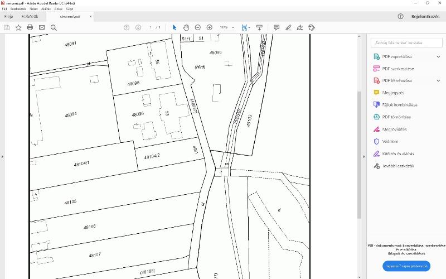Open the Nézet menu
The height and width of the screenshot is (279, 446).
pos(33,9)
